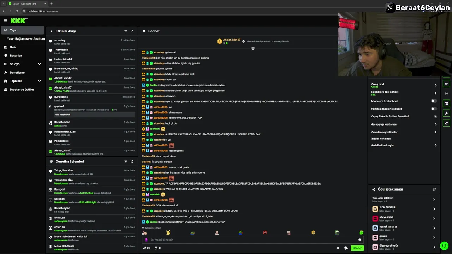Expand the siteye atma reward row
Screen dimensions: 452x254
[404, 218]
